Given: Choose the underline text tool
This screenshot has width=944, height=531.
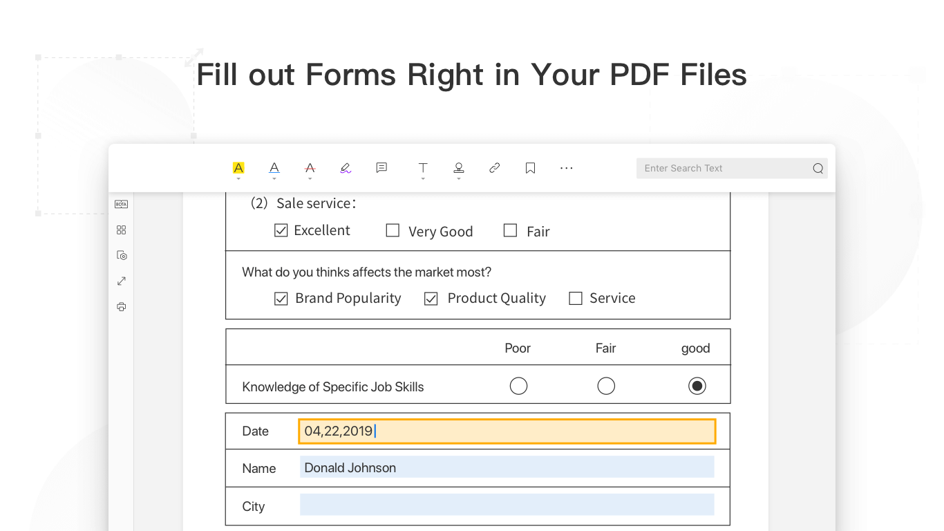Looking at the screenshot, I should tap(274, 168).
